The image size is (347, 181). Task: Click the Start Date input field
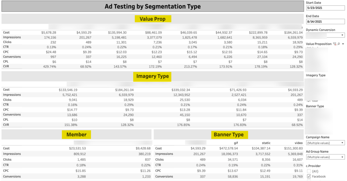[325, 8]
